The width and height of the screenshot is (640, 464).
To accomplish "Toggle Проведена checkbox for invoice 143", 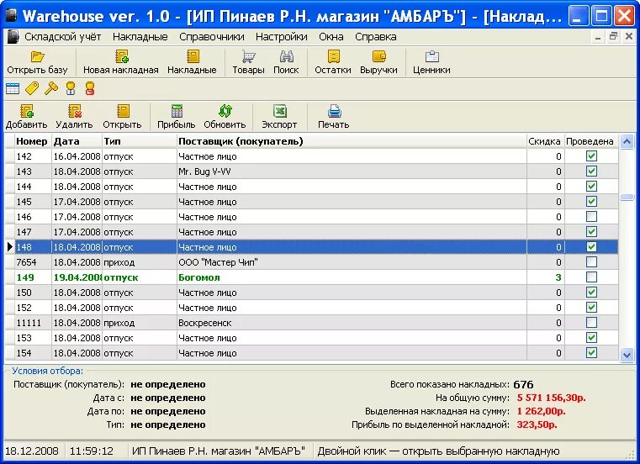I will [591, 171].
